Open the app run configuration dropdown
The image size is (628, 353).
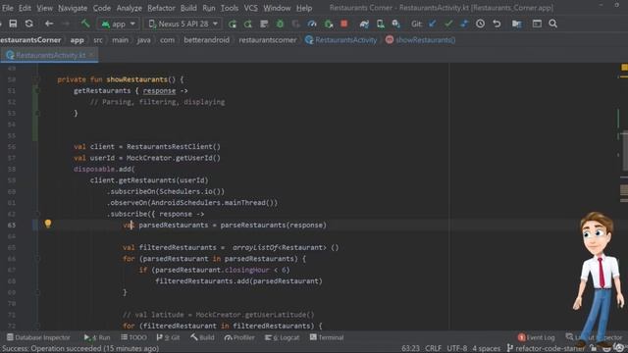118,24
